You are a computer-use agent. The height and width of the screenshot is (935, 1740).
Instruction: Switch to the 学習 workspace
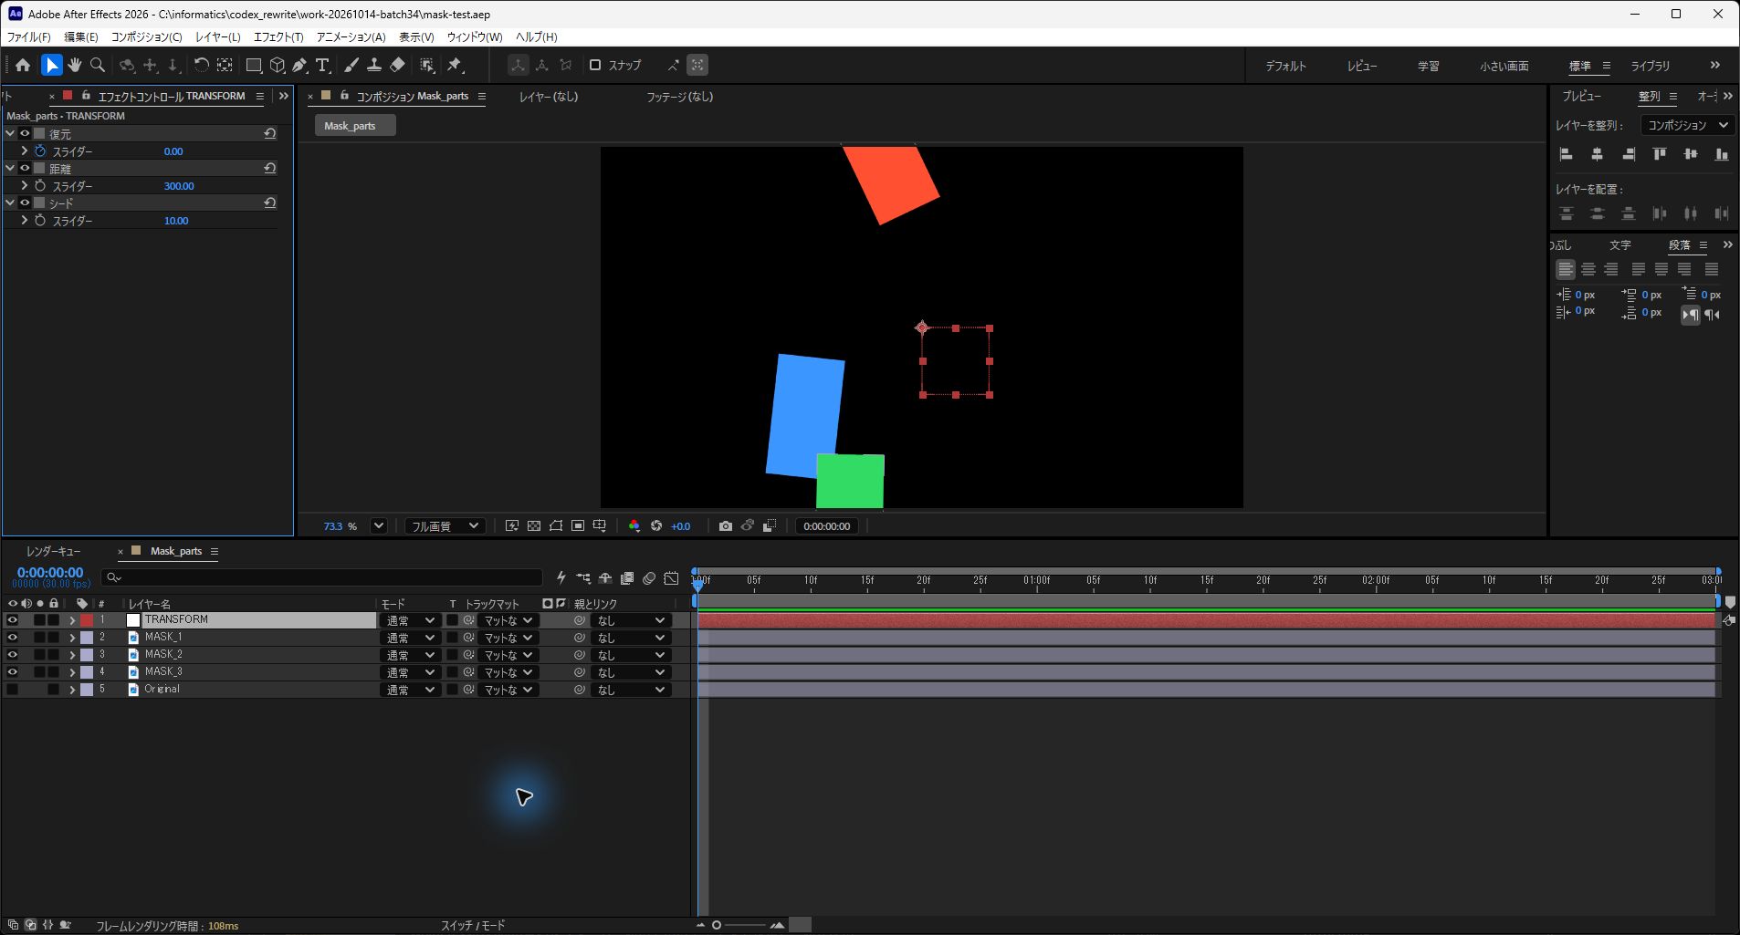[x=1429, y=66]
